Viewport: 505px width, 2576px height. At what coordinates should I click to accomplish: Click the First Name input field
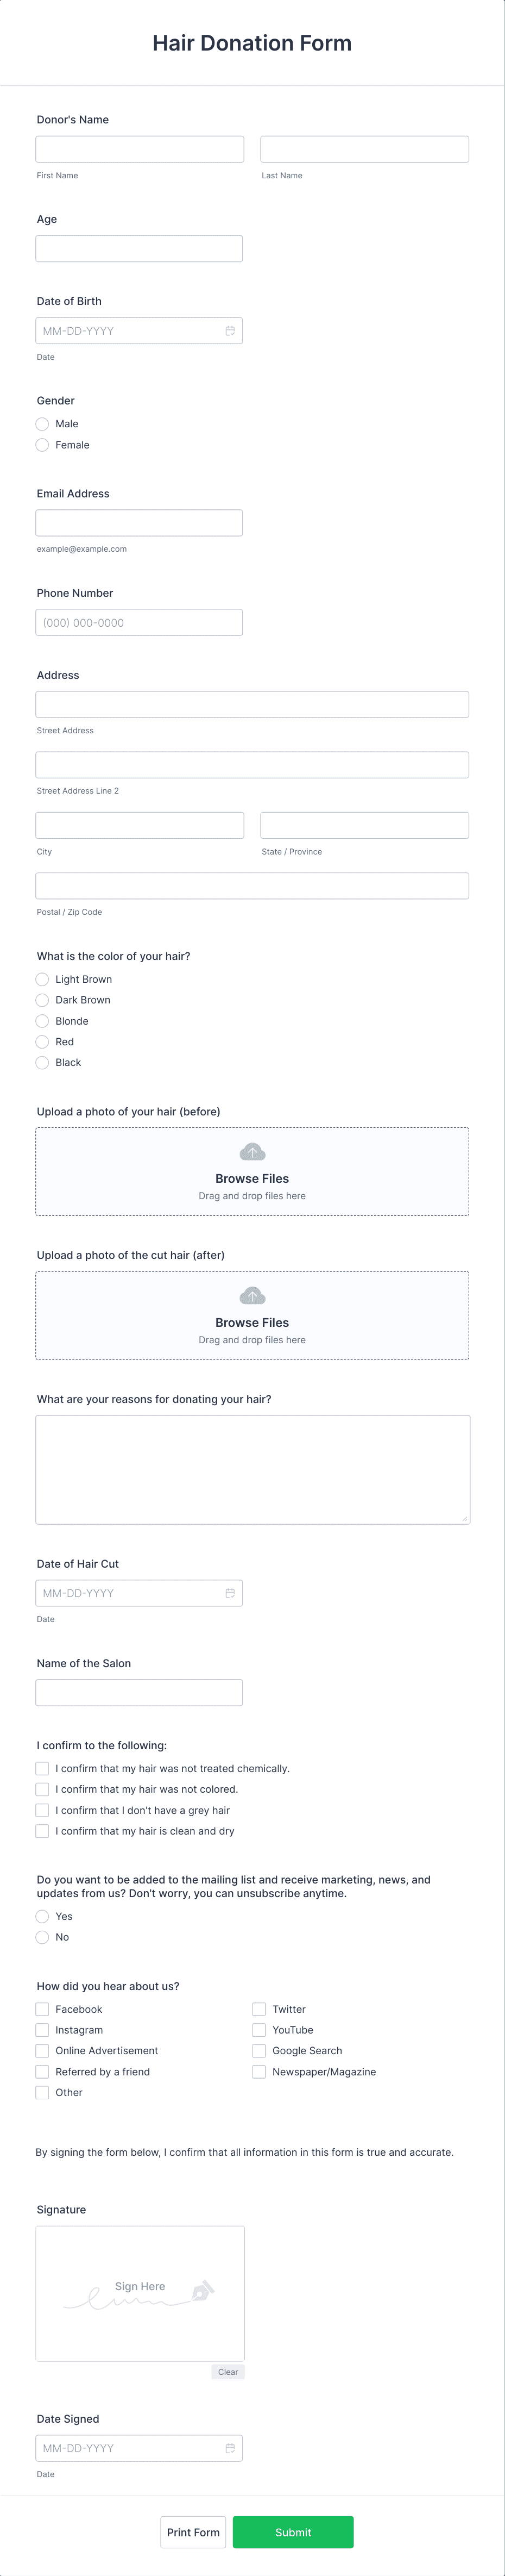(x=140, y=149)
